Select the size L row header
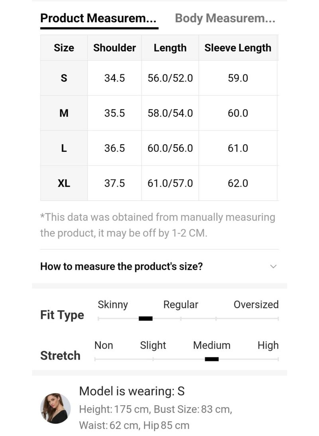 pos(64,148)
